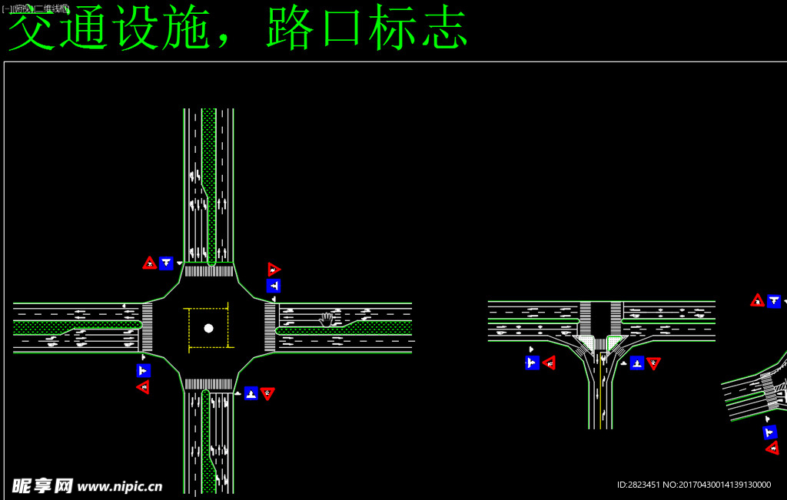Screen dimensions: 787x500
Task: Select blue sign left of T-junction
Action: 533,363
